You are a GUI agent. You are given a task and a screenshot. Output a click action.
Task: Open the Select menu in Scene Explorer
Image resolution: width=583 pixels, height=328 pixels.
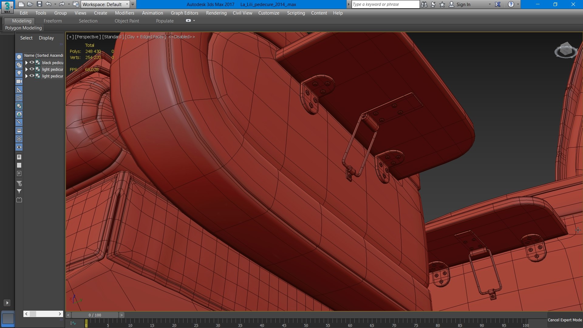[x=26, y=38]
